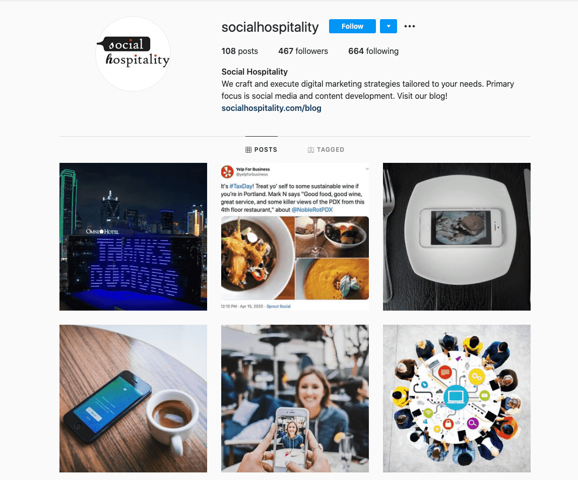Expand the suggested accounts dropdown arrow
The height and width of the screenshot is (480, 578).
[x=389, y=26]
